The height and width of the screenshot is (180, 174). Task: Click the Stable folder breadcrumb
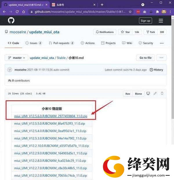pyautogui.click(x=61, y=58)
